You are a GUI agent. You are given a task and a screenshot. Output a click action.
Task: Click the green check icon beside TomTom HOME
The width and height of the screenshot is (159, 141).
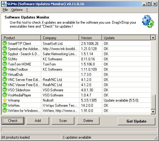(x=5, y=64)
